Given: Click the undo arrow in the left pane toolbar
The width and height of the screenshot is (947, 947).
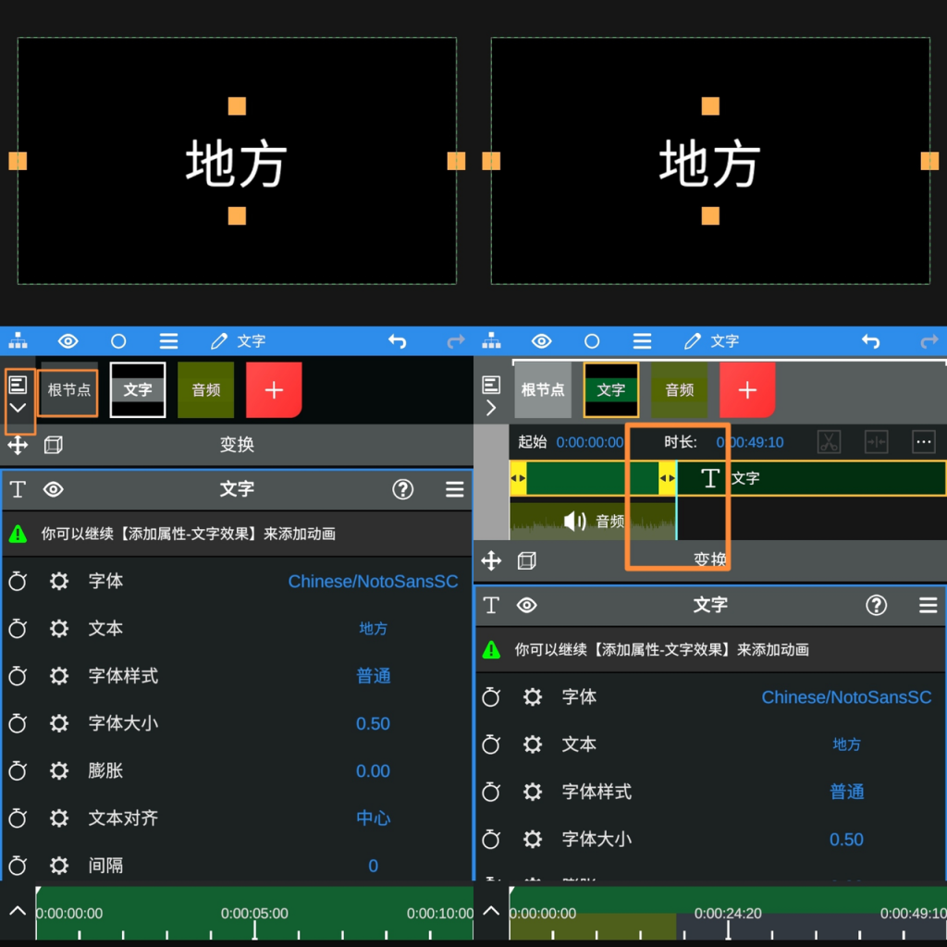Looking at the screenshot, I should tap(398, 341).
